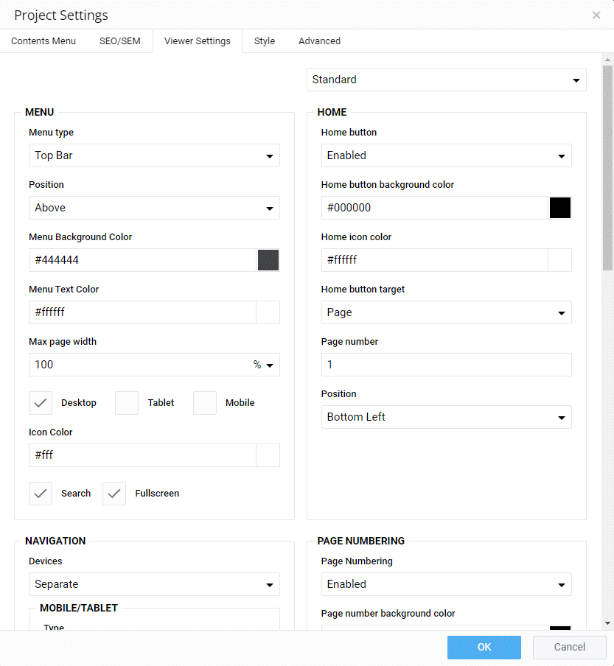Enable the Tablet checkbox
The image size is (614, 666).
tap(126, 402)
